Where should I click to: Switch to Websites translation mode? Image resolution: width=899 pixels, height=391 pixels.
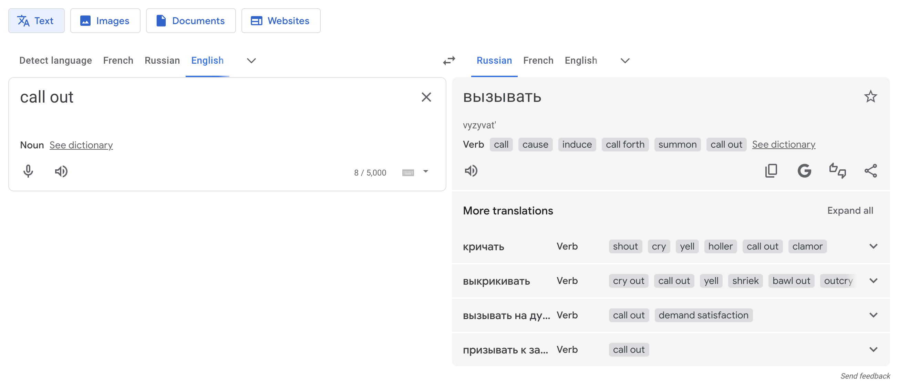[x=281, y=21]
